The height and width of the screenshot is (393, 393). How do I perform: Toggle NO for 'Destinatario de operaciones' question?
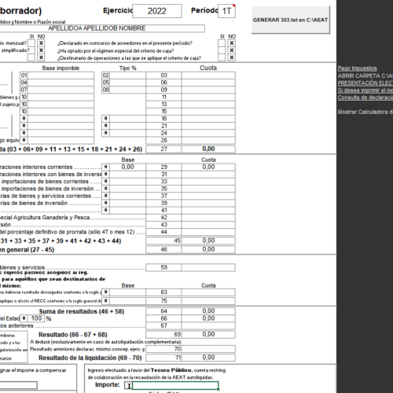point(232,57)
